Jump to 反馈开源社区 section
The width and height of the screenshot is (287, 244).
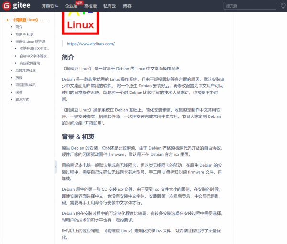point(25,70)
